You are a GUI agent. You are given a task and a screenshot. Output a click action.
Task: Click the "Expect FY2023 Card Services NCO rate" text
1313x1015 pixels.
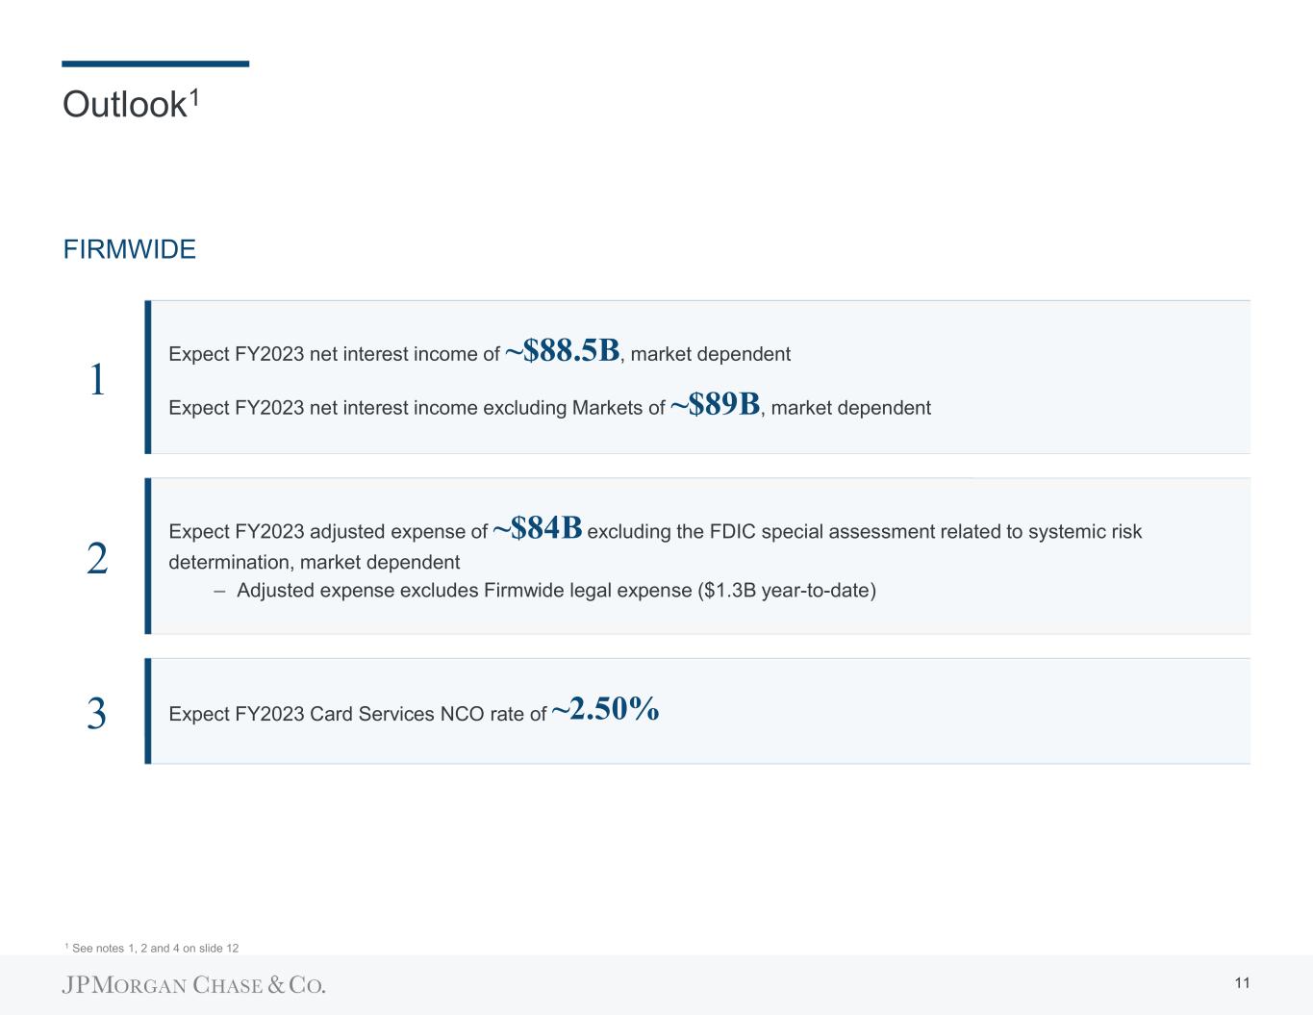point(357,714)
